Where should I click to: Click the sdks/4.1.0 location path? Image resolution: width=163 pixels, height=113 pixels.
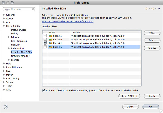tap(98, 43)
